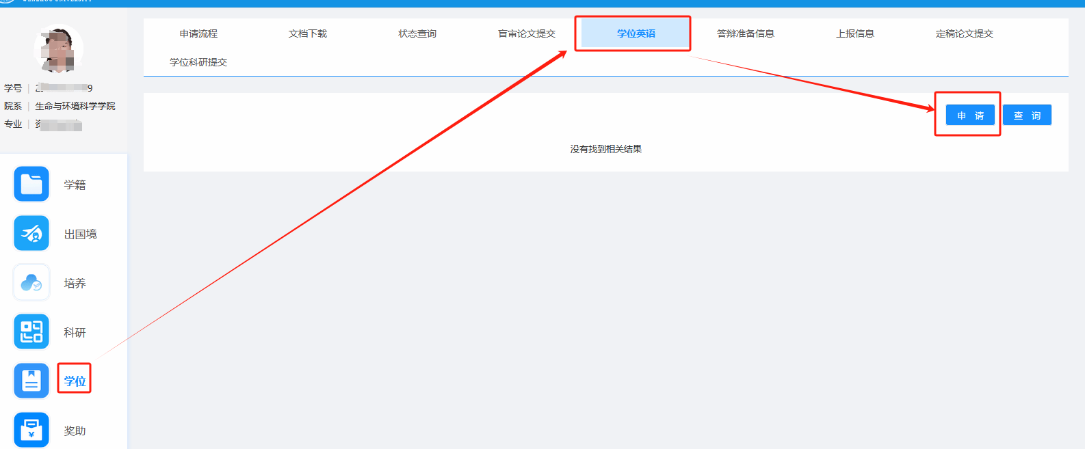Click the 出国境 sidebar text label
This screenshot has width=1085, height=449.
click(x=80, y=234)
